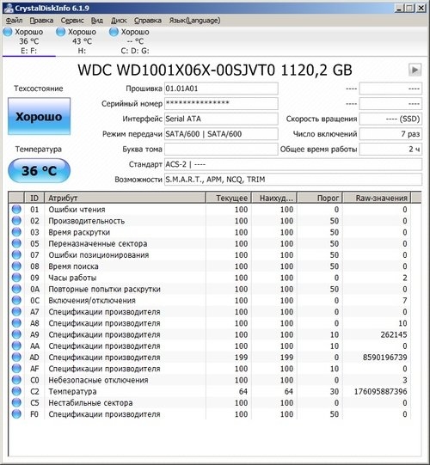Screen dimensions: 430x465
Task: Click raw value 262145
Action: pyautogui.click(x=394, y=334)
